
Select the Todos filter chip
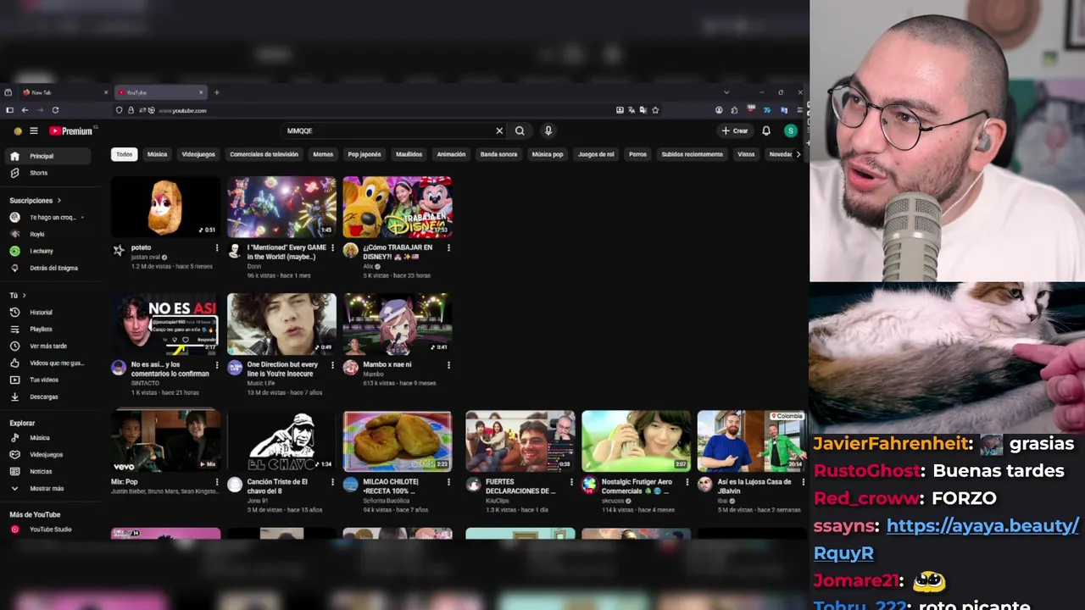[125, 154]
